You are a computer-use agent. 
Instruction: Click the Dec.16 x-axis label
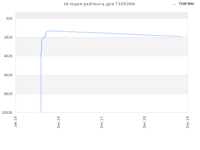(x=58, y=122)
